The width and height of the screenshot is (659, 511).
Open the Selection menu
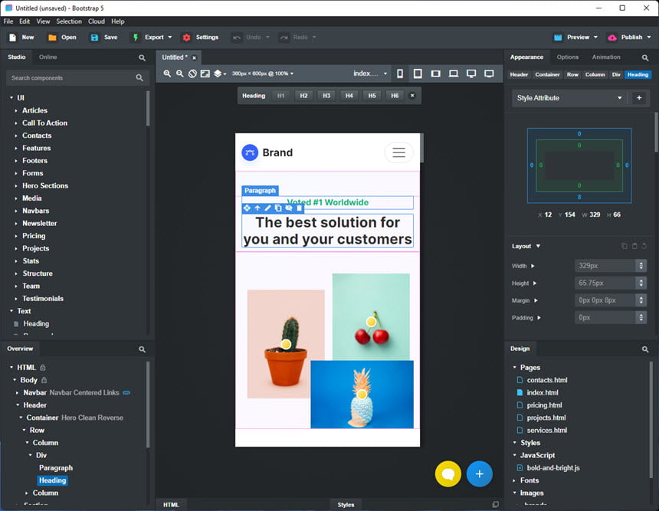coord(69,21)
